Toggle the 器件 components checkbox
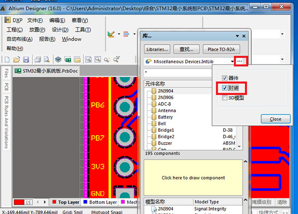 point(224,78)
